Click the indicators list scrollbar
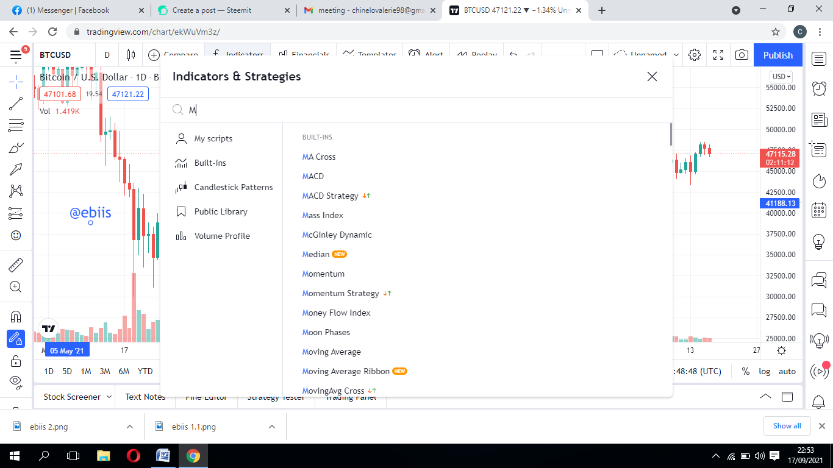This screenshot has height=468, width=833. pyautogui.click(x=671, y=134)
